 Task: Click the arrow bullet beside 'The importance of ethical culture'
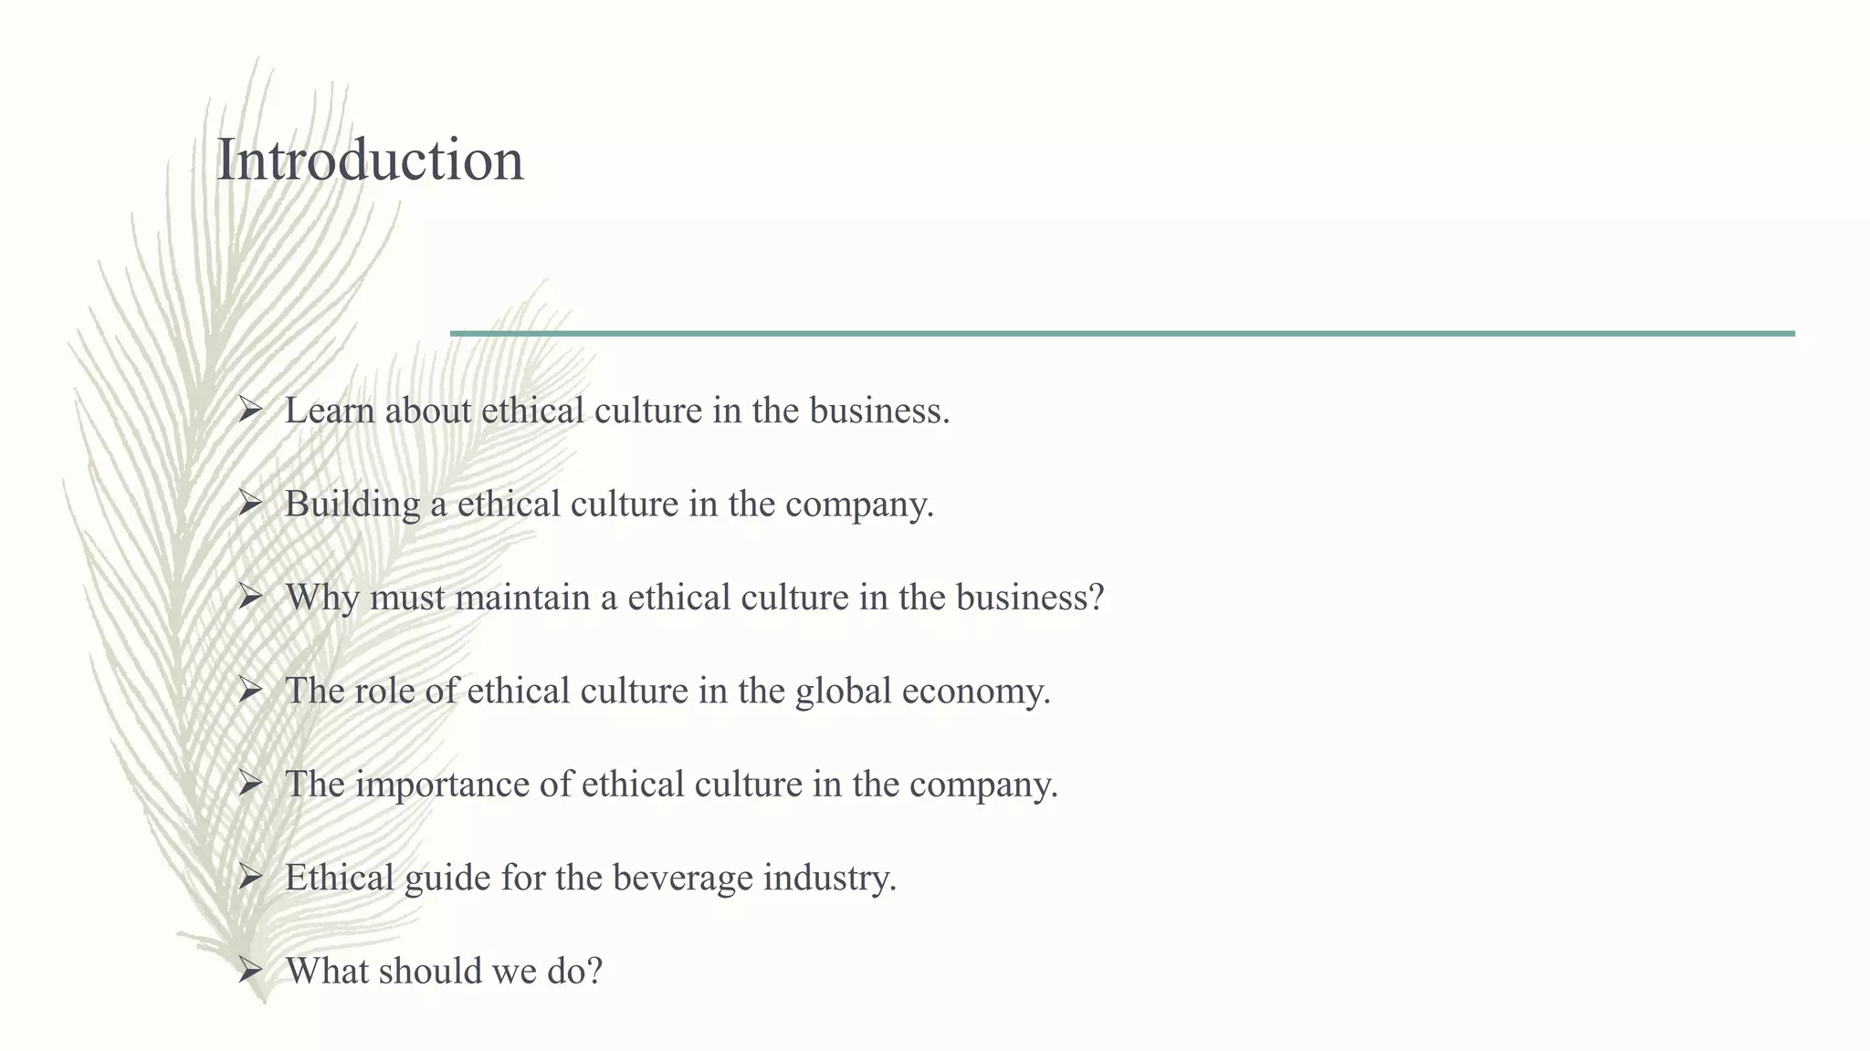250,784
